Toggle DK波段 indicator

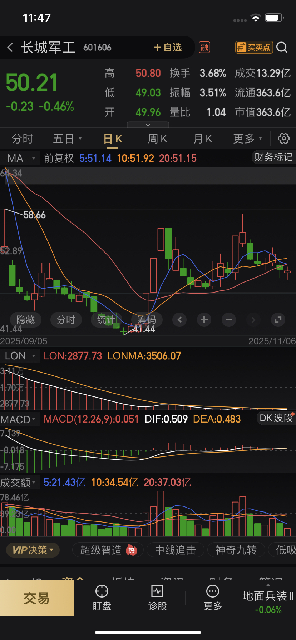pyautogui.click(x=276, y=418)
